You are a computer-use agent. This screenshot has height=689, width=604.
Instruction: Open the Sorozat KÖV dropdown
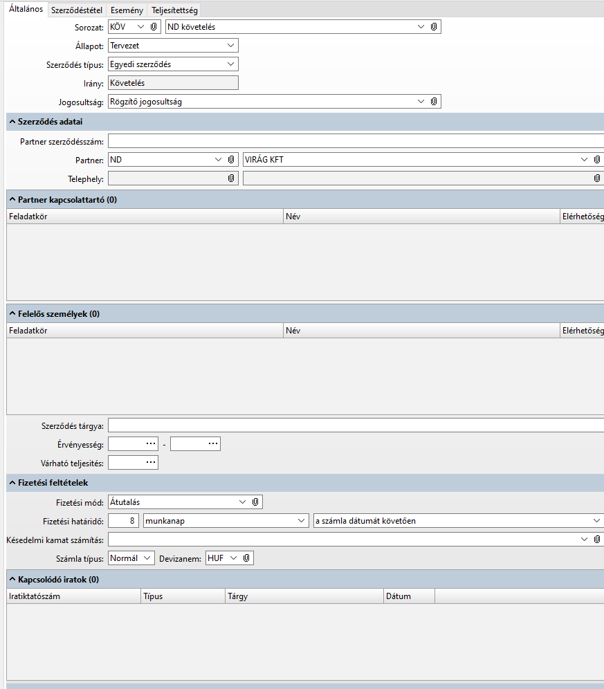coord(140,27)
